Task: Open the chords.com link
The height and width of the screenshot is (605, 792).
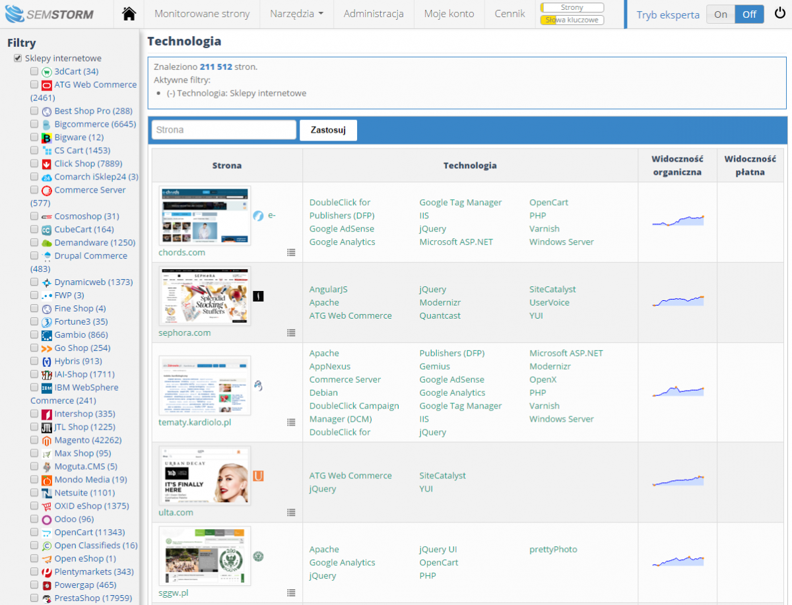Action: coord(182,252)
